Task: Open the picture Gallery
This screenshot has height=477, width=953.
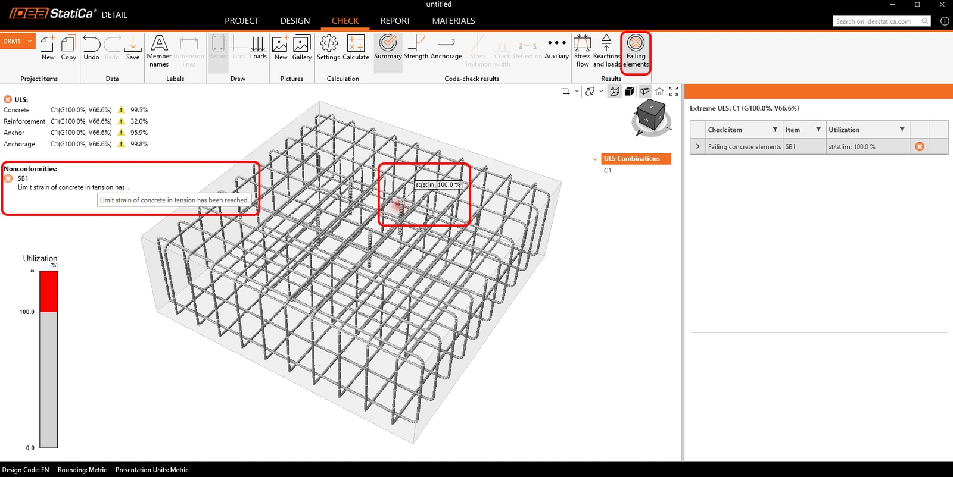Action: pos(302,48)
